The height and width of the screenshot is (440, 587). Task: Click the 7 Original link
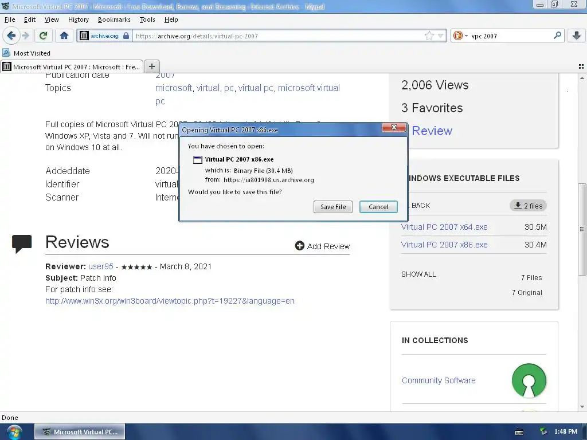(527, 293)
